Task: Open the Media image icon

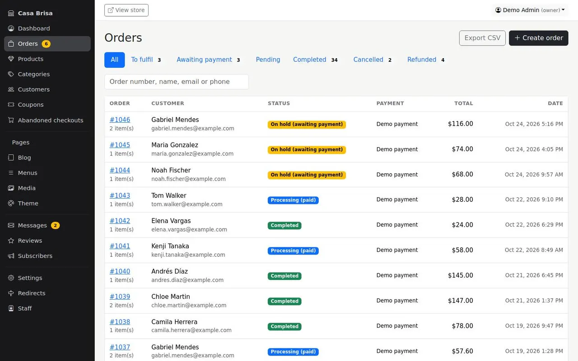Action: point(11,188)
